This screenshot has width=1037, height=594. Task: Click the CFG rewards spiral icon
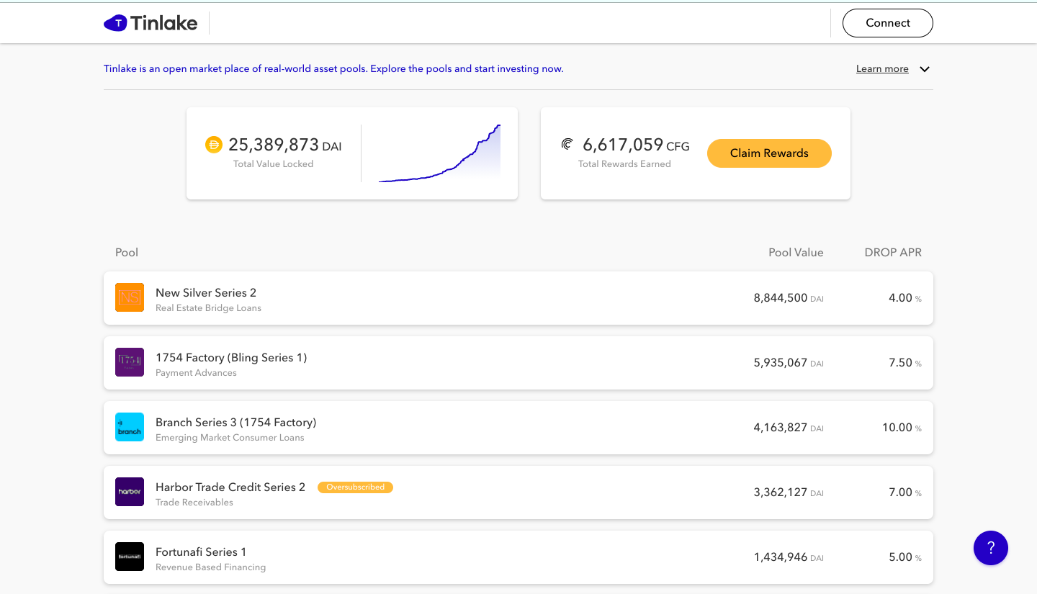pos(567,145)
